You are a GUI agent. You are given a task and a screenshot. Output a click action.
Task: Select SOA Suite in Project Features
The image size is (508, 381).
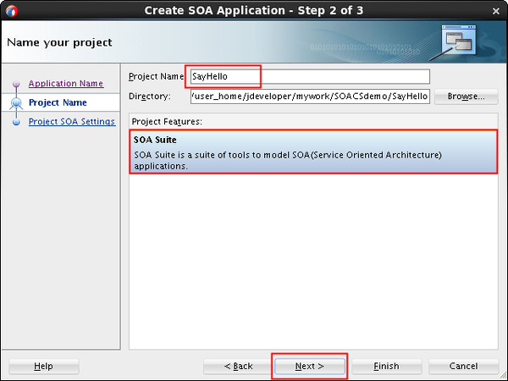[313, 152]
